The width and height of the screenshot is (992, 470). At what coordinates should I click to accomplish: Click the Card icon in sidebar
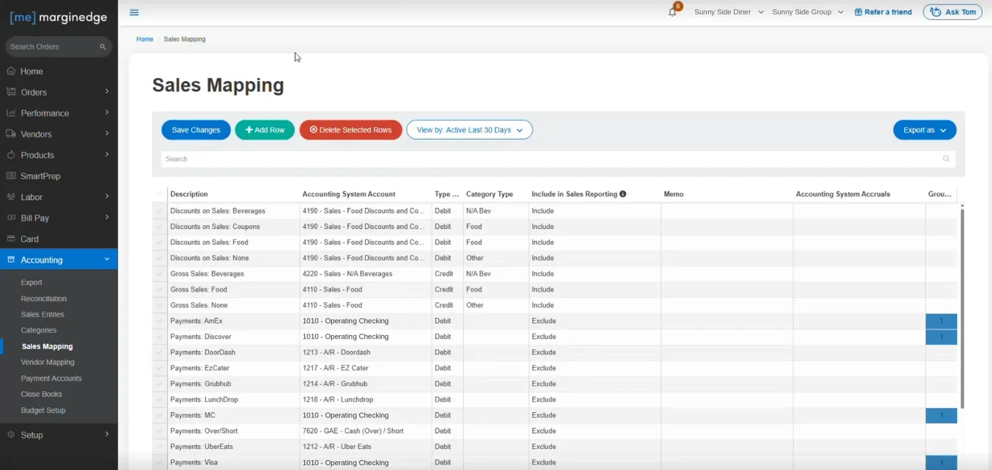pyautogui.click(x=11, y=239)
